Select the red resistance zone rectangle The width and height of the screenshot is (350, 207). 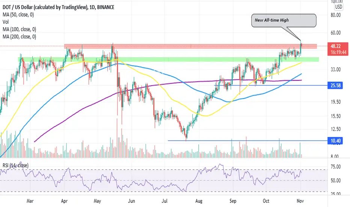click(x=190, y=46)
